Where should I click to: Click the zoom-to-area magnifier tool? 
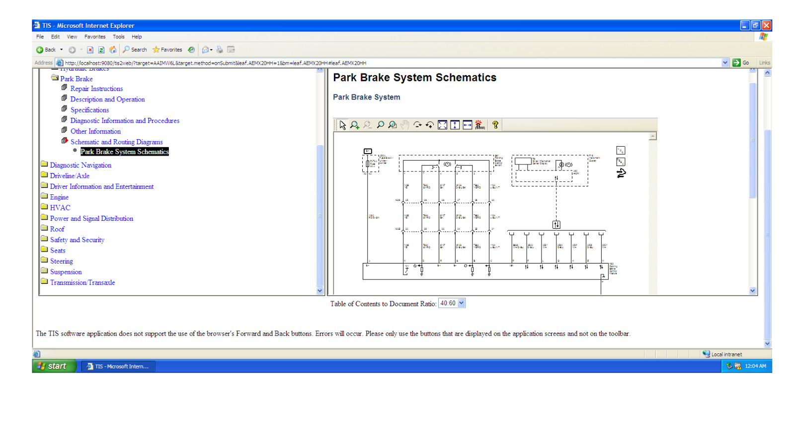coord(393,125)
